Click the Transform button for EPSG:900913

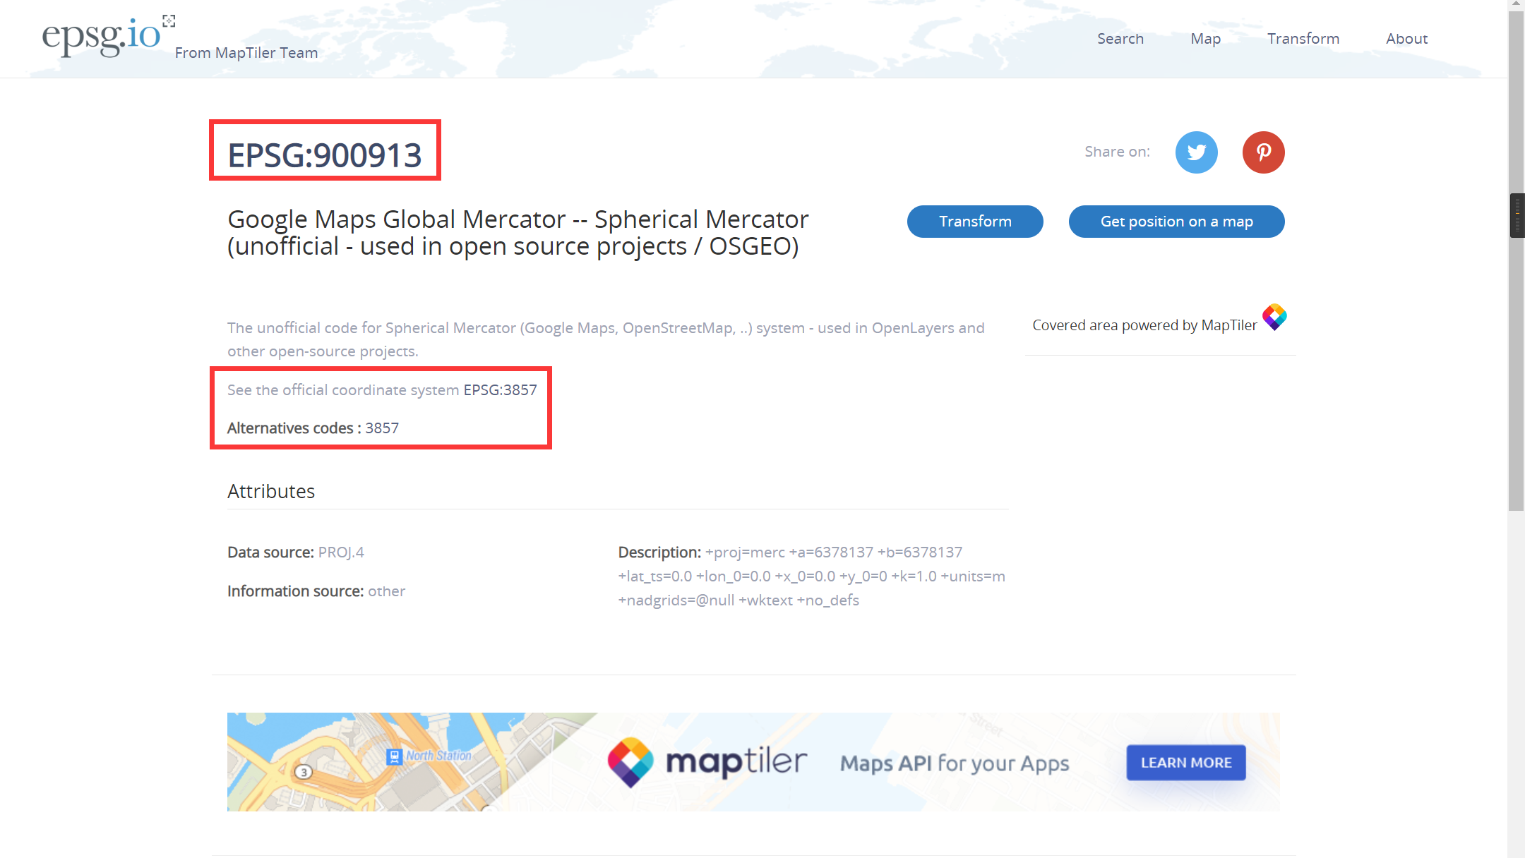(x=975, y=221)
